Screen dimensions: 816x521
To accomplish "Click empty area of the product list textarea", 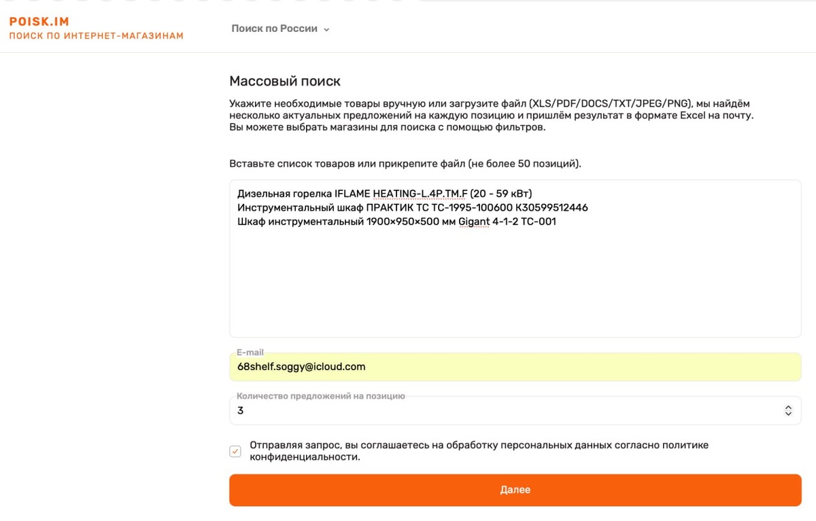I will (515, 285).
